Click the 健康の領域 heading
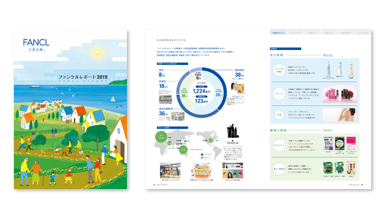Screen dimensions: 384x213 pos(278,130)
